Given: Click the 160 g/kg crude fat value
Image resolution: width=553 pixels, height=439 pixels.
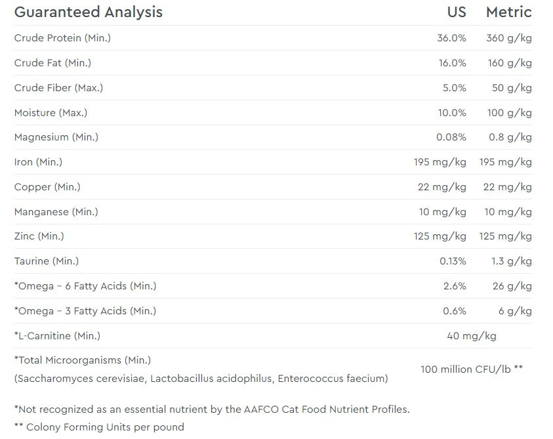Looking at the screenshot, I should (509, 63).
